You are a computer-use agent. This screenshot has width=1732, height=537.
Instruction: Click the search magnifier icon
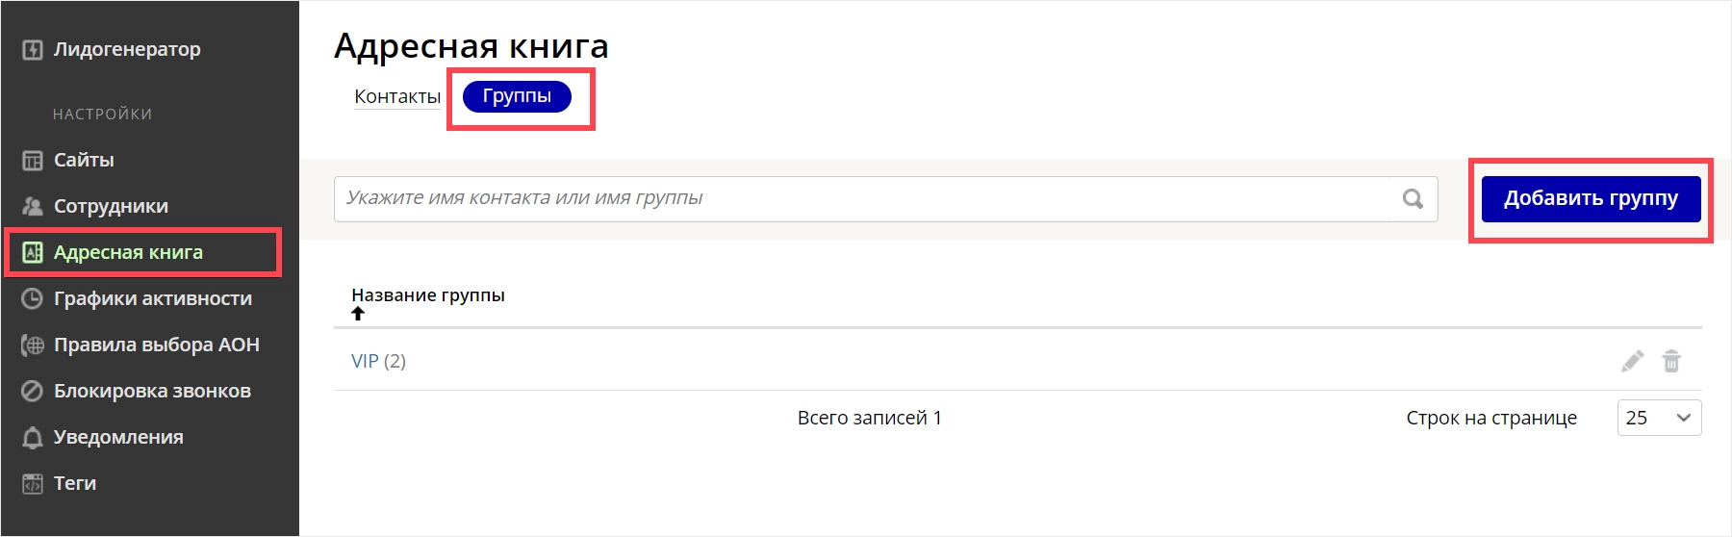point(1413,198)
